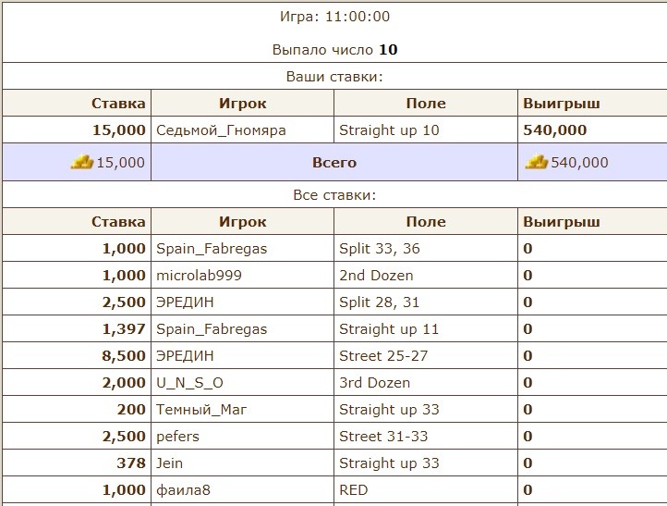This screenshot has width=667, height=506.
Task: Click the gold coins icon beside 540,000 total
Action: click(x=536, y=162)
